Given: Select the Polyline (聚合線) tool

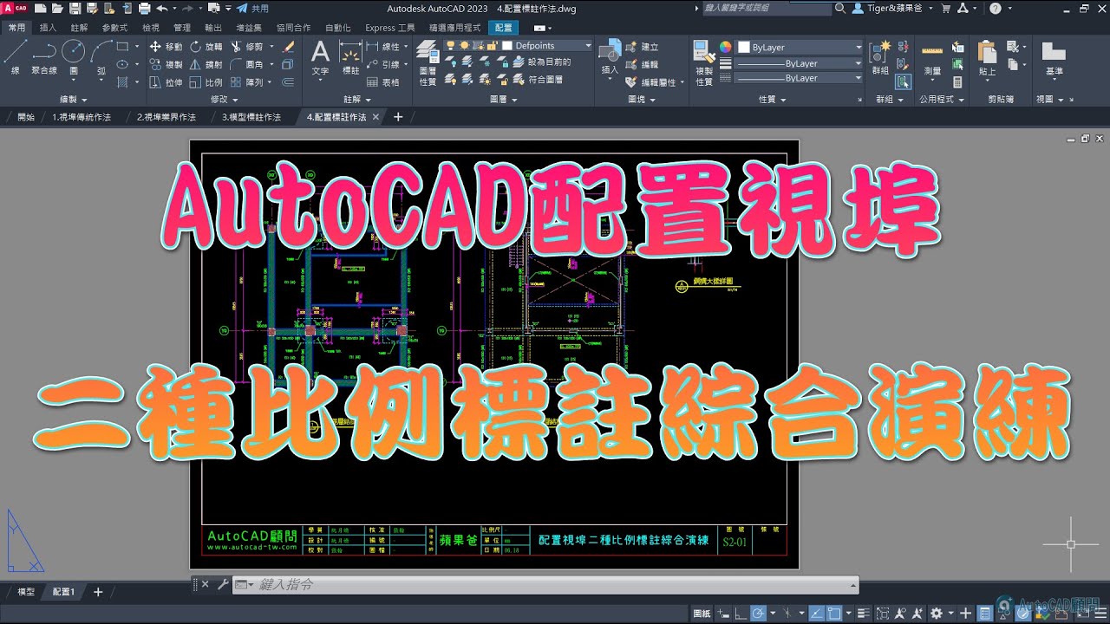Looking at the screenshot, I should (x=43, y=57).
